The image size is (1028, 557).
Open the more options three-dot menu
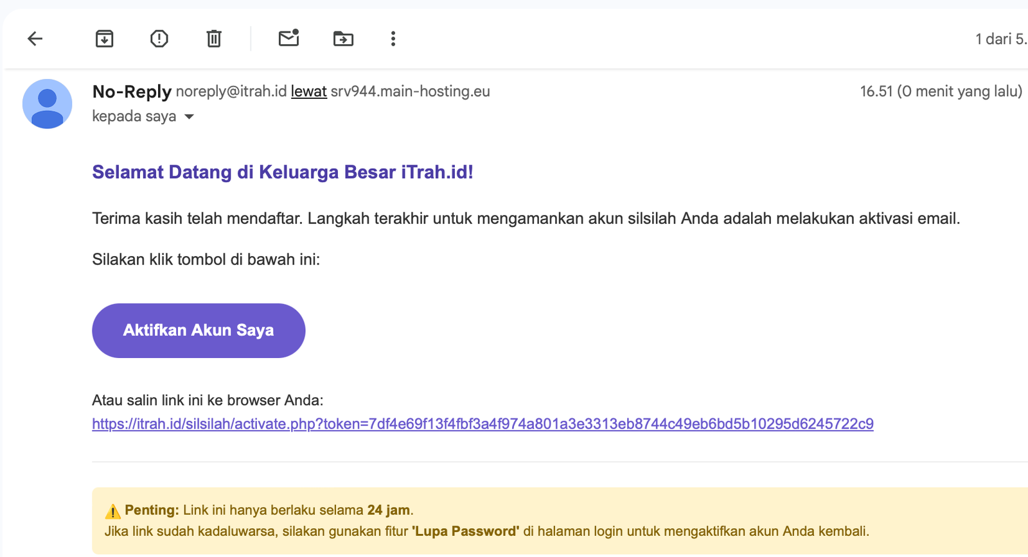(x=393, y=39)
